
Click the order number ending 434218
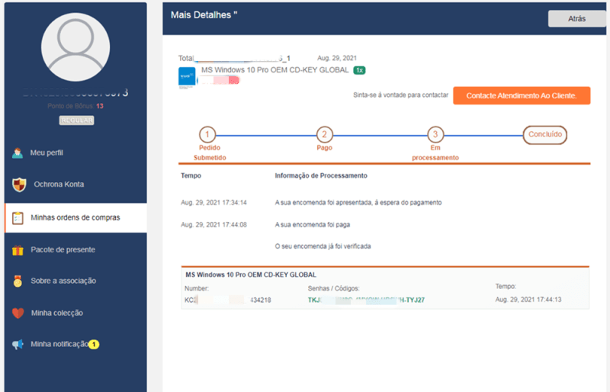point(227,300)
